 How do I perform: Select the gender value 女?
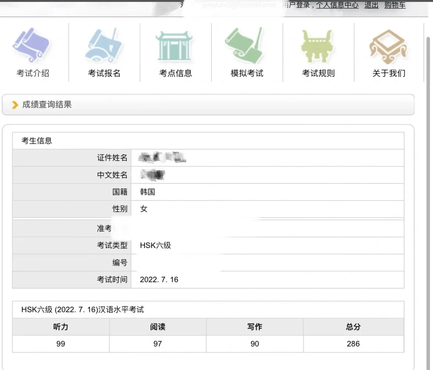point(144,209)
